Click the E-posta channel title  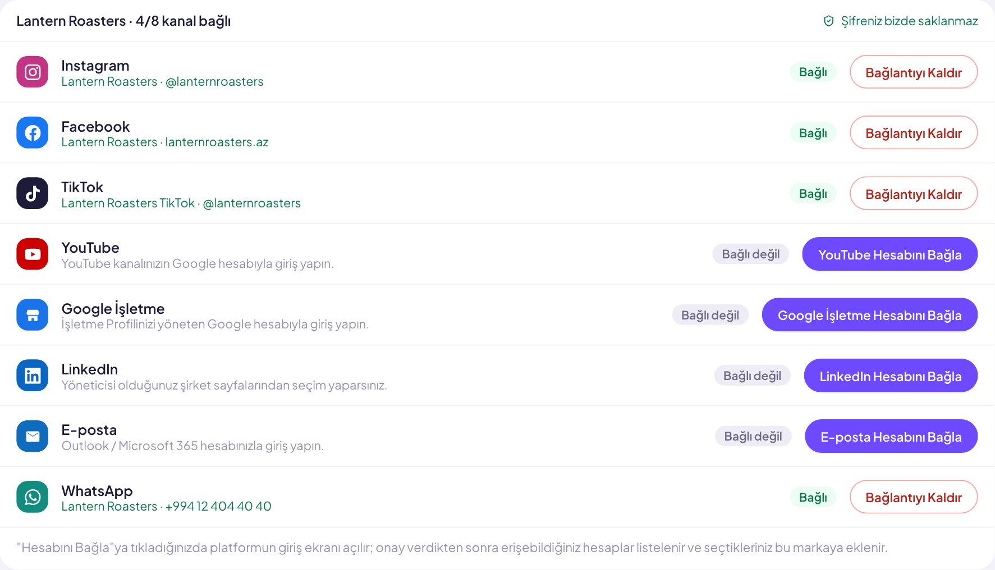(89, 430)
